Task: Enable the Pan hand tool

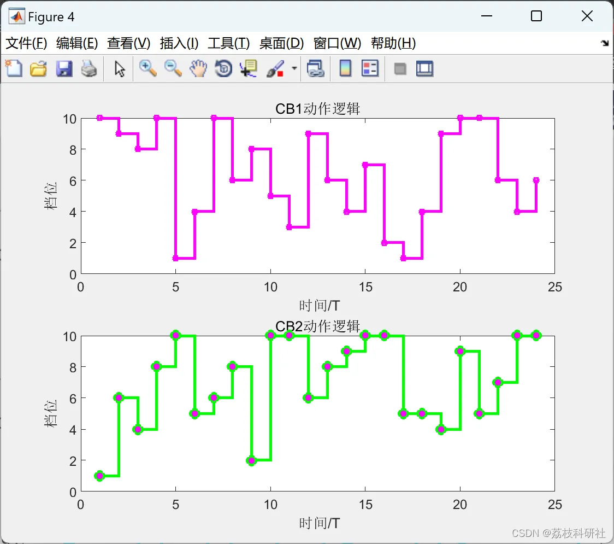Action: point(198,68)
